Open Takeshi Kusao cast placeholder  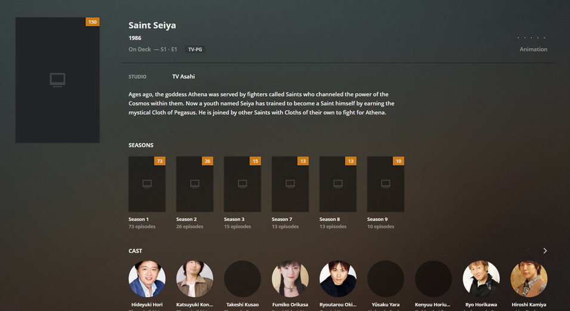243,279
